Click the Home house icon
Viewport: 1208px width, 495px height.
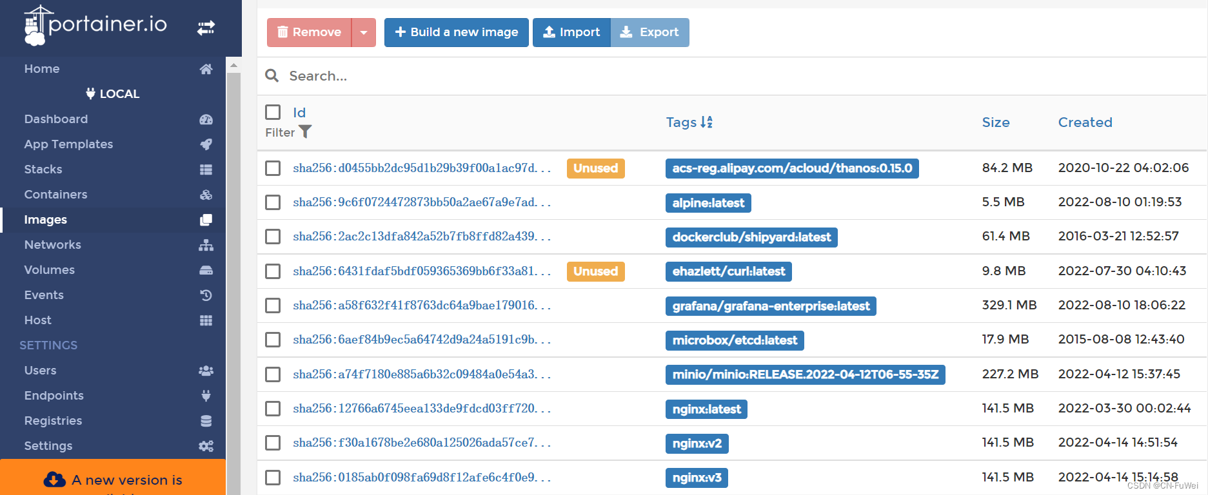[x=206, y=69]
